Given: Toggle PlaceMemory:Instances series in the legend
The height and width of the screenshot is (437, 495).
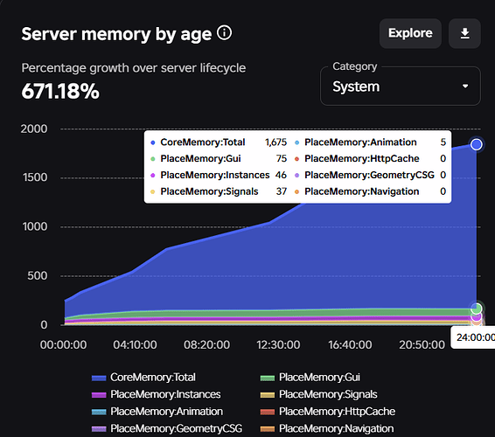Looking at the screenshot, I should [157, 394].
